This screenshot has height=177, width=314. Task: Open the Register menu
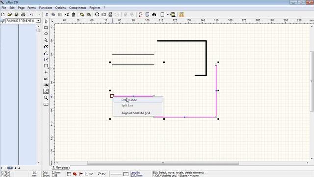tap(95, 8)
